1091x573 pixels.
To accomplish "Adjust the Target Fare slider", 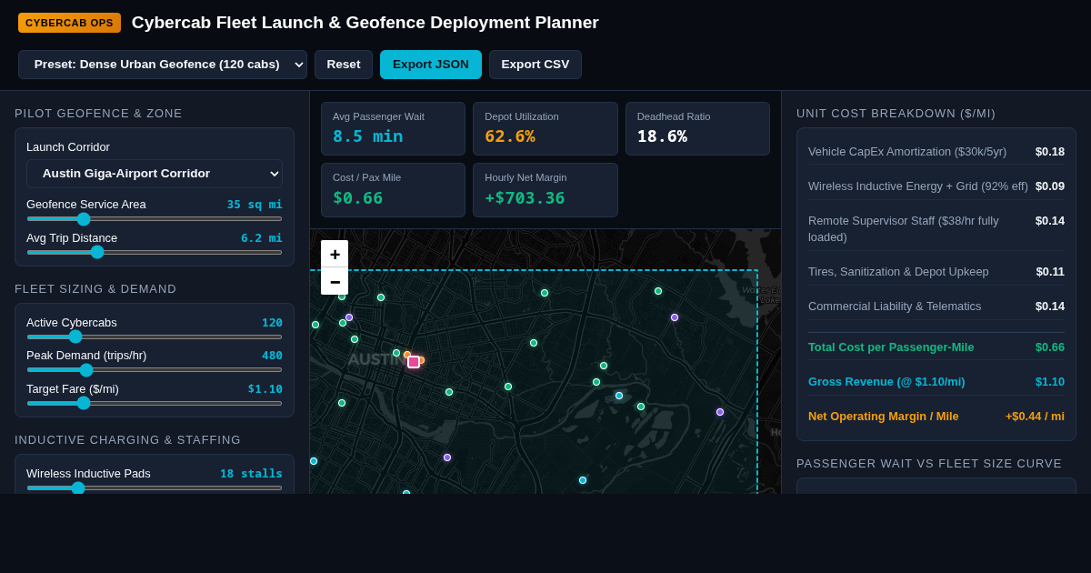I will pos(155,403).
